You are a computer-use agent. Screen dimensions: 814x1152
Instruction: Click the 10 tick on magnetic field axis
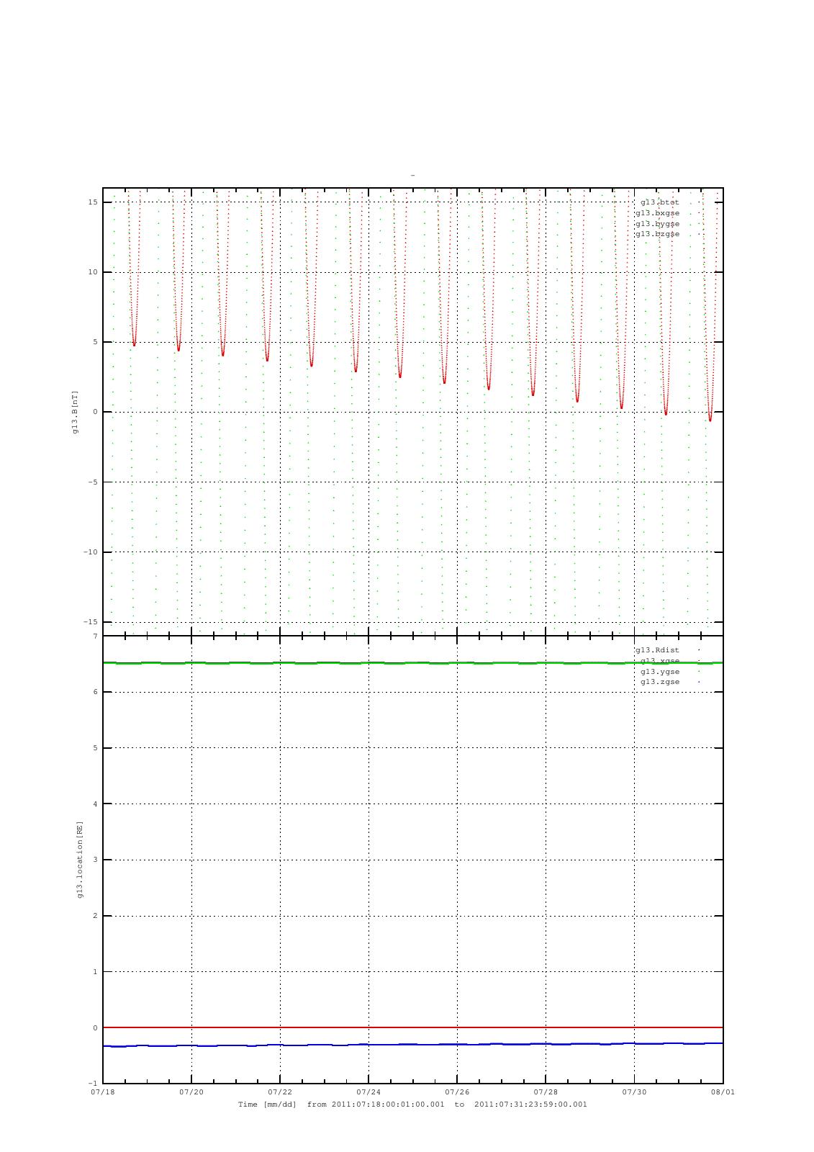click(93, 272)
